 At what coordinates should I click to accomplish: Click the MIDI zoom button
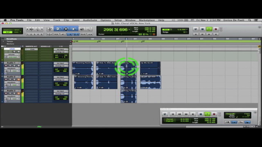click(37, 29)
